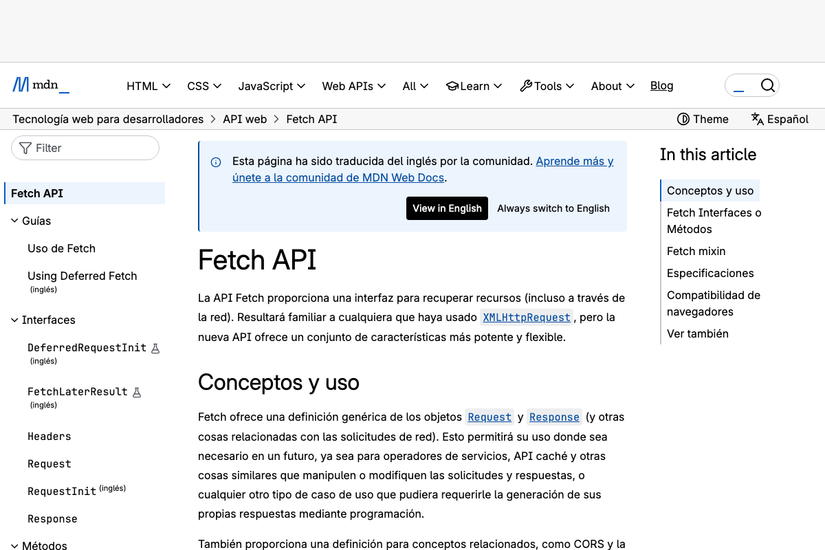
Task: Click breadcrumb Tecnología web para desarrolladores
Action: pos(108,119)
